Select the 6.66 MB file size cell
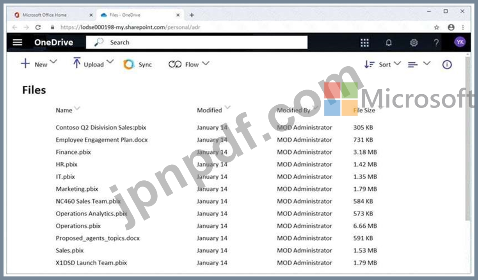 tap(365, 226)
